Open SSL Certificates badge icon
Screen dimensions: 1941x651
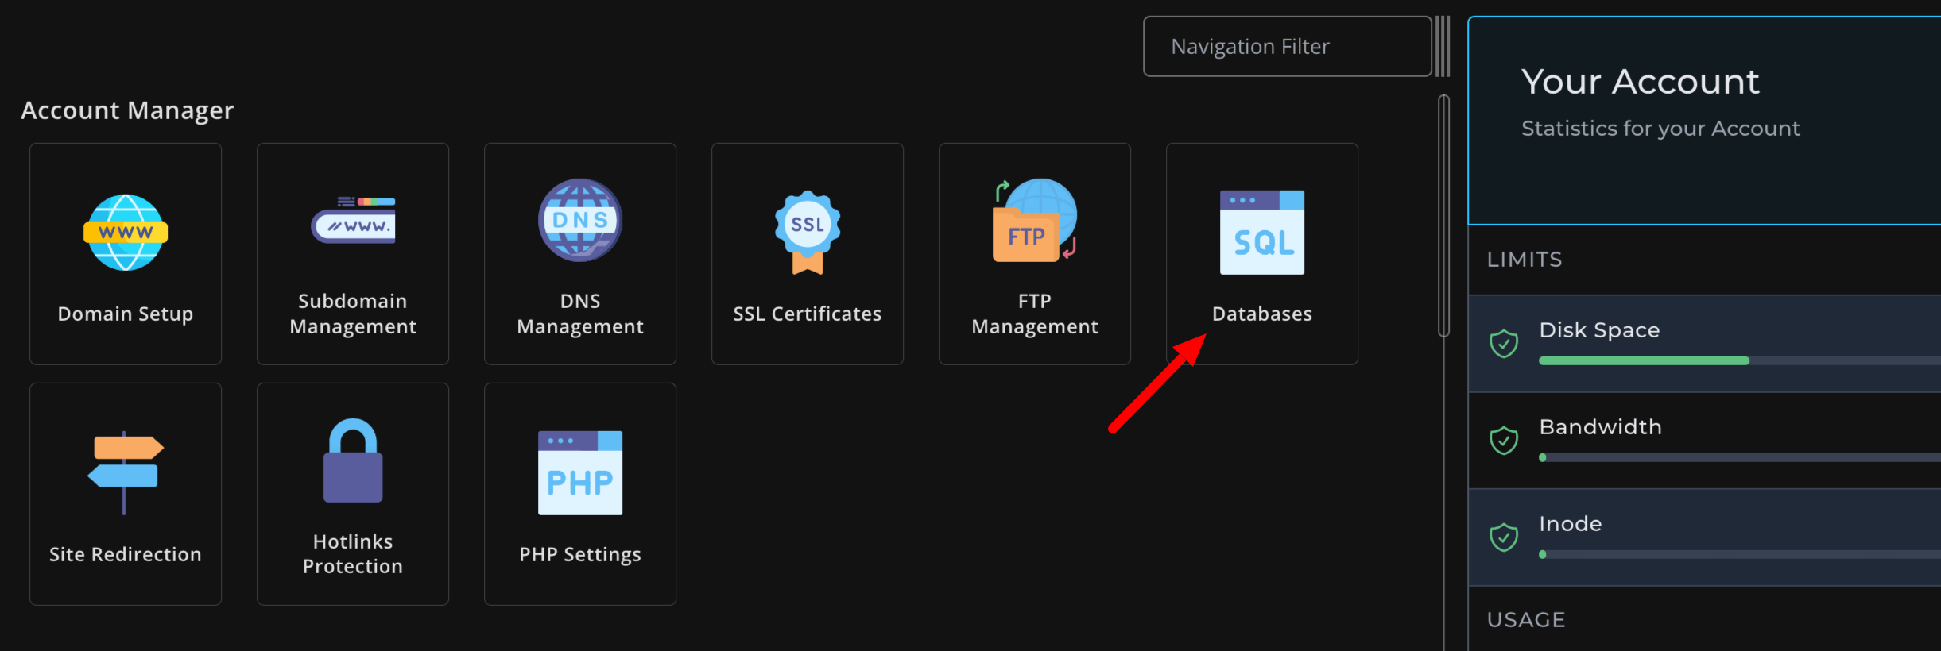point(808,233)
